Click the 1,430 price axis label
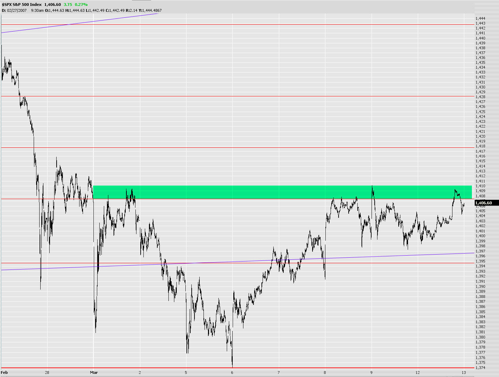499x377 pixels. [480, 87]
